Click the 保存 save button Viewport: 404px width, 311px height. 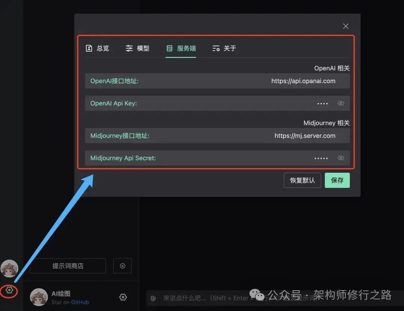coord(337,180)
